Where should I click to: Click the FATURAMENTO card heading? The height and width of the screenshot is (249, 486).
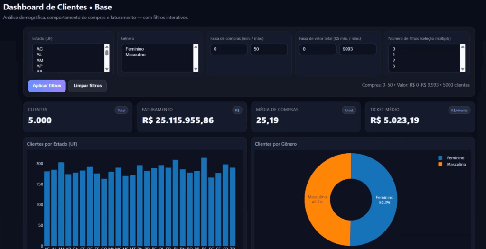tap(158, 110)
